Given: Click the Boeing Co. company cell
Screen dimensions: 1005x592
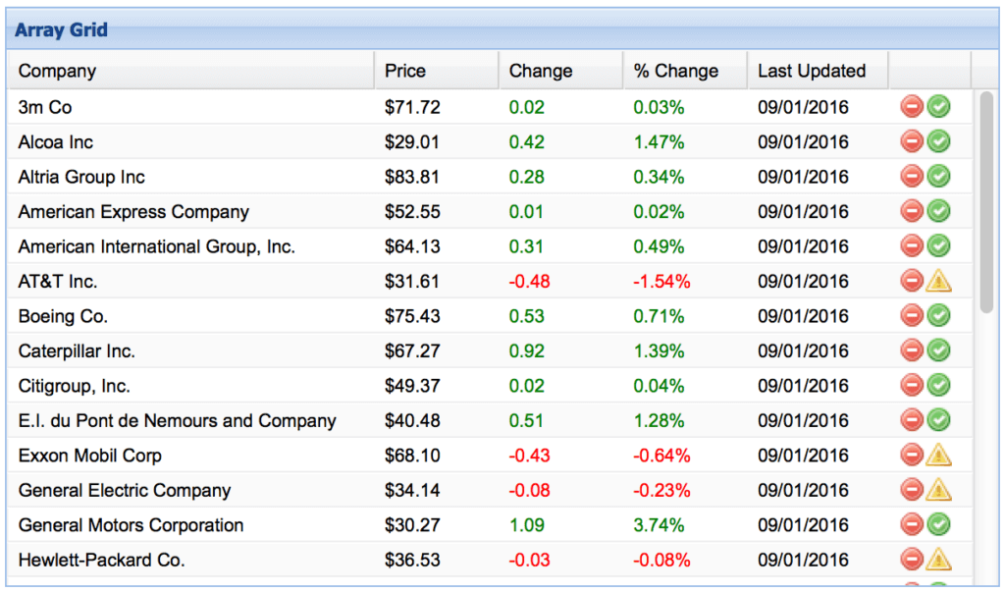Looking at the screenshot, I should tap(190, 316).
